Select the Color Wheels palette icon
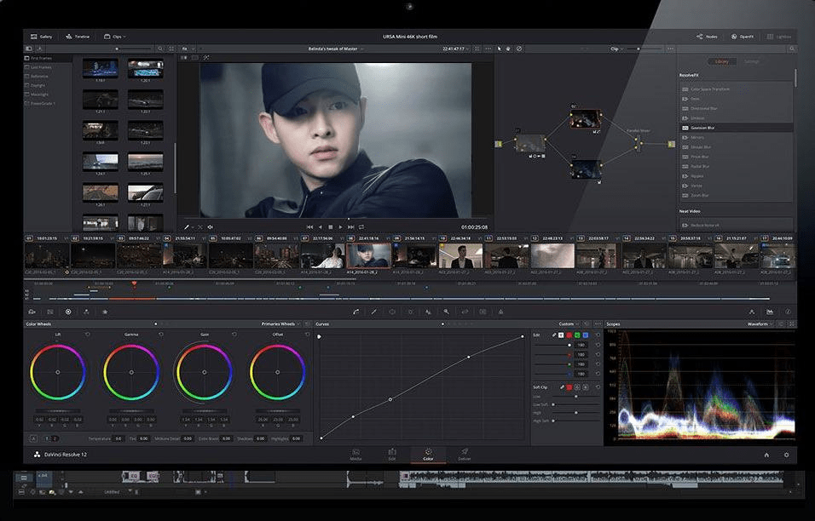The width and height of the screenshot is (815, 521). click(x=68, y=312)
